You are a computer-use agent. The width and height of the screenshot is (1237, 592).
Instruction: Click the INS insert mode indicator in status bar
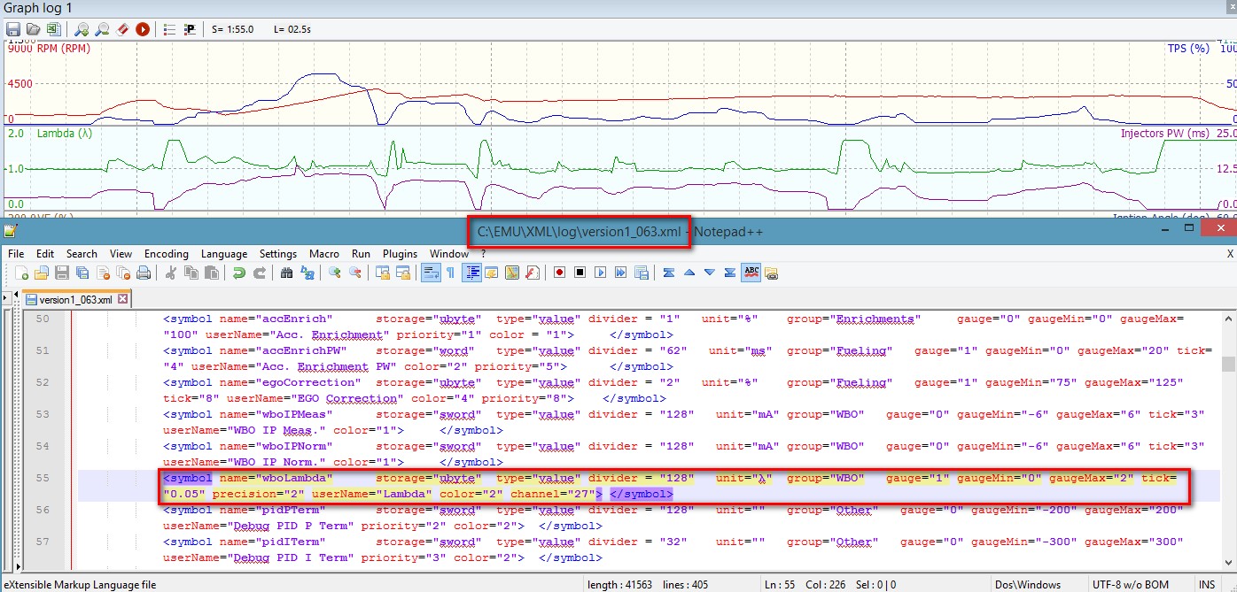point(1207,585)
